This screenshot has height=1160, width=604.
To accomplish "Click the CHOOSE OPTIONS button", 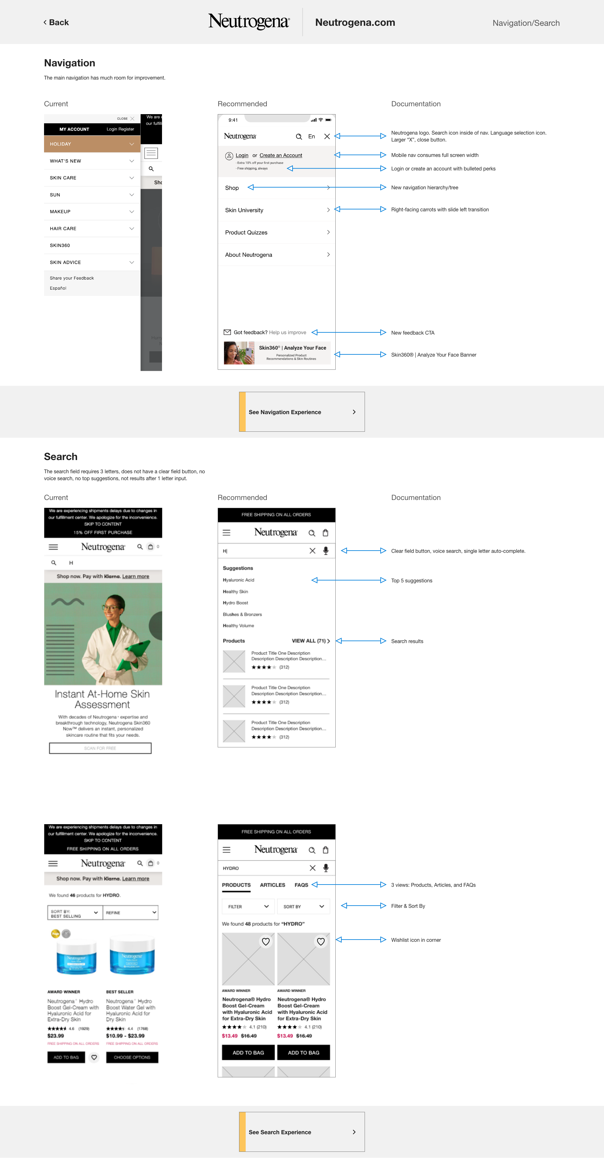I will (132, 1057).
